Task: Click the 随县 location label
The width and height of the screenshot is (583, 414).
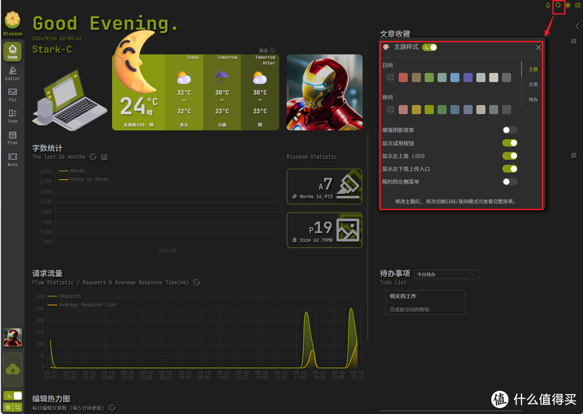Action: 263,50
